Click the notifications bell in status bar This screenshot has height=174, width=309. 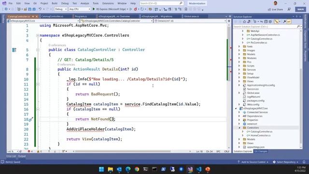pyautogui.click(x=304, y=162)
